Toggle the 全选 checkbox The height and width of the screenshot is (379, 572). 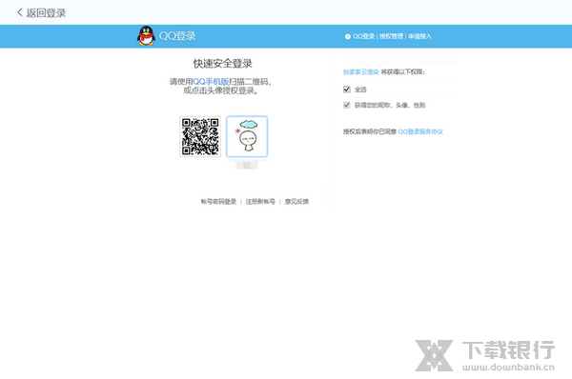347,90
